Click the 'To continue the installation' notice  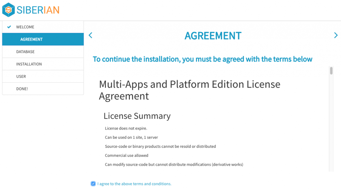tap(202, 59)
